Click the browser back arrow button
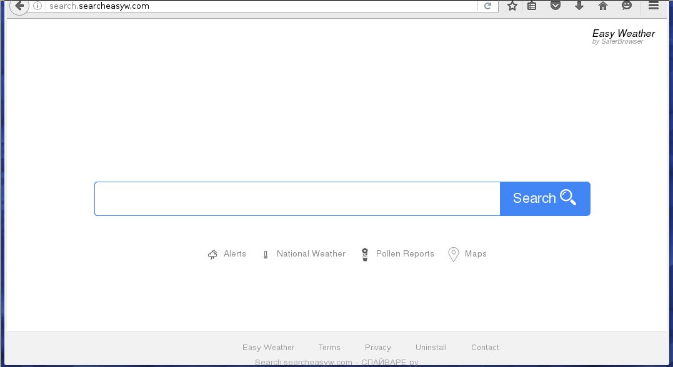673x367 pixels. pyautogui.click(x=19, y=6)
